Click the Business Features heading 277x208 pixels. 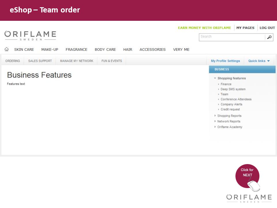(39, 75)
